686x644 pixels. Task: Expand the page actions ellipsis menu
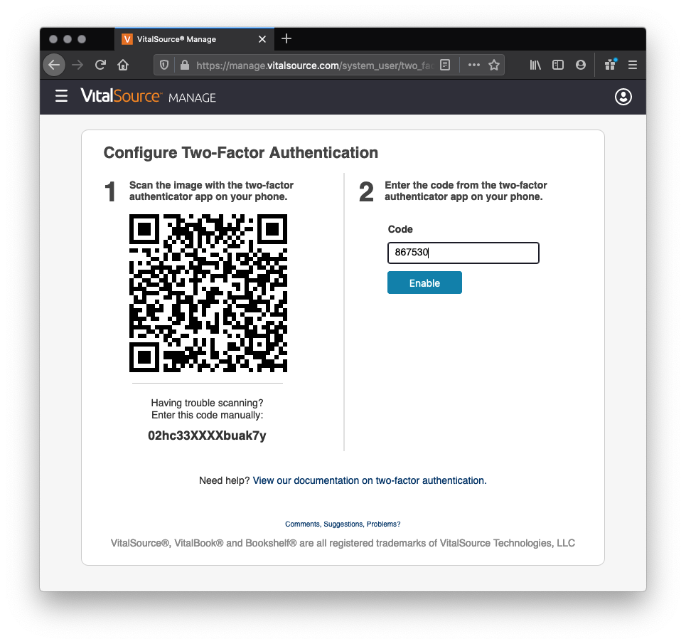tap(473, 65)
